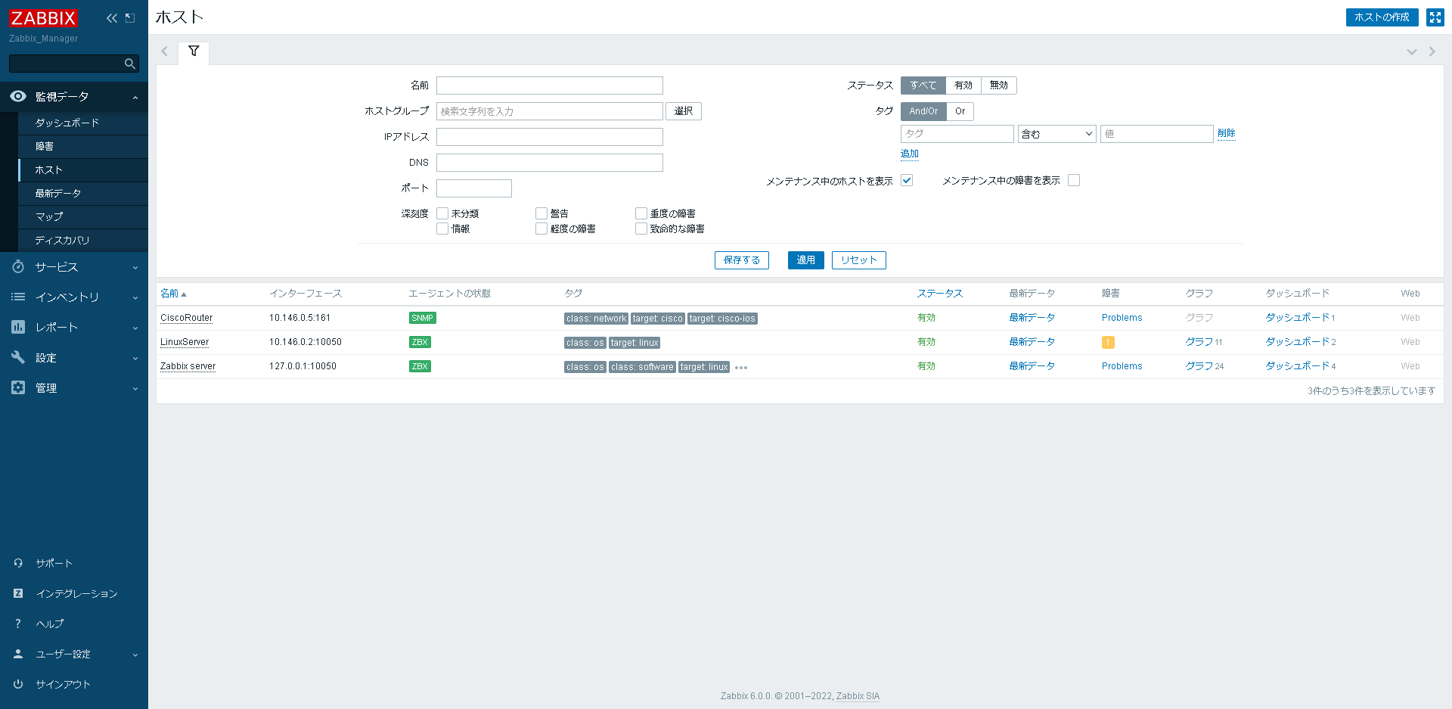
Task: Open the 障害 menu item in the sidebar
Action: (83, 147)
